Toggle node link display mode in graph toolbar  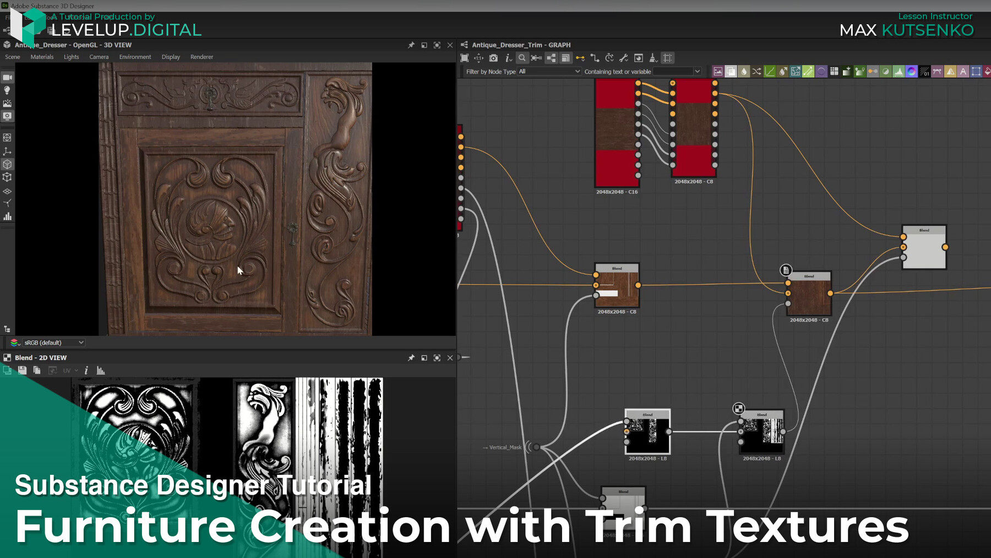pos(551,58)
